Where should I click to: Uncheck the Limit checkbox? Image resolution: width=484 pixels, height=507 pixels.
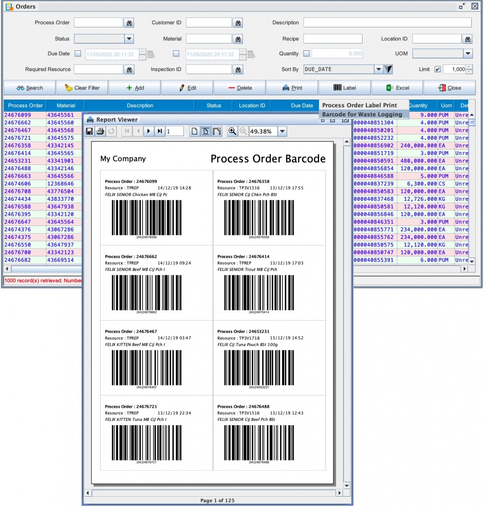[x=438, y=69]
